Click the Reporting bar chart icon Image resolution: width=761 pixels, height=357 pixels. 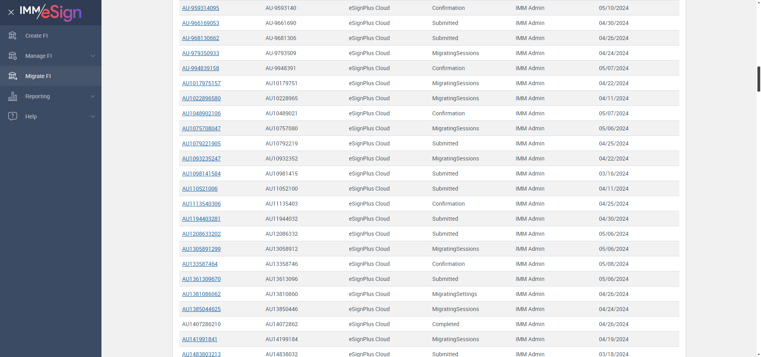tap(13, 96)
